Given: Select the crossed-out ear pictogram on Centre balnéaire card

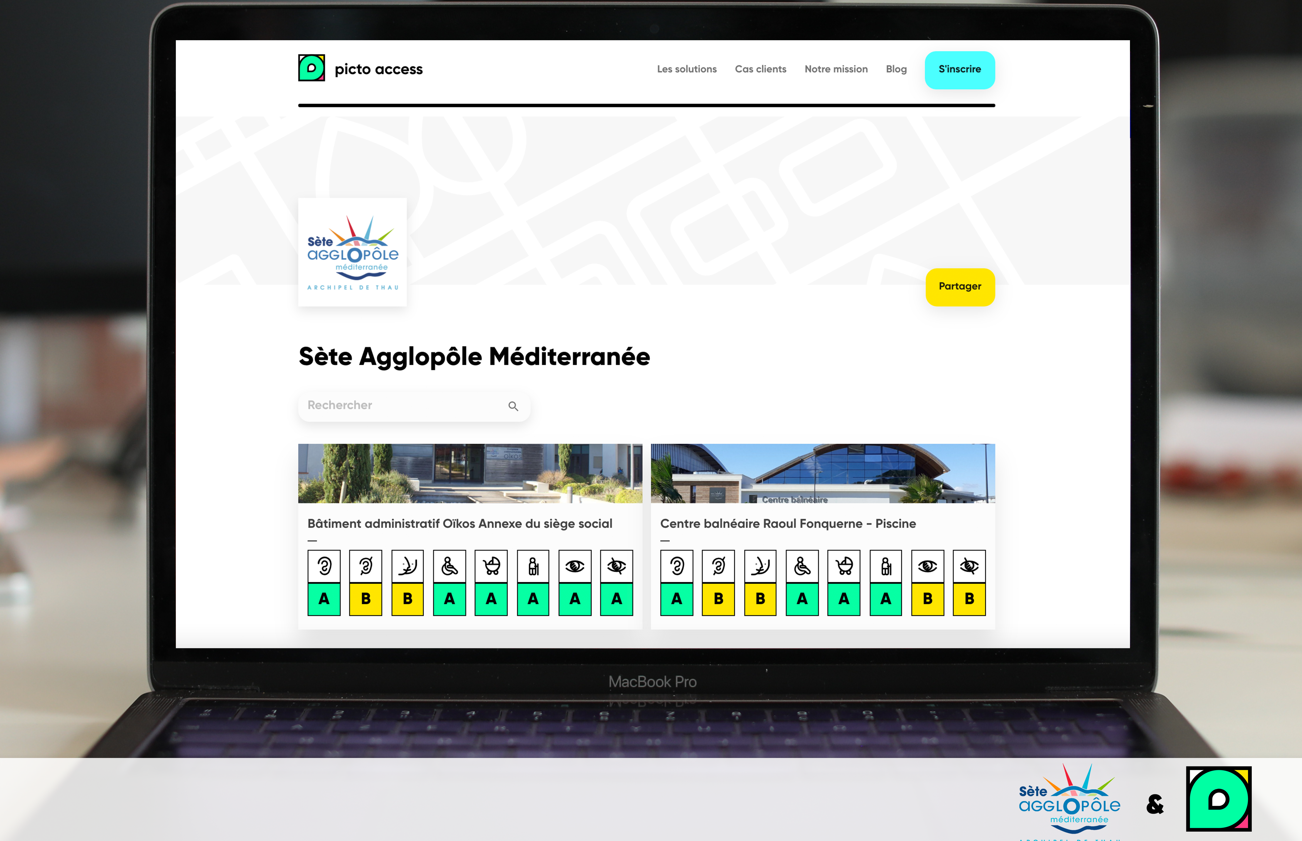Looking at the screenshot, I should click(x=718, y=566).
